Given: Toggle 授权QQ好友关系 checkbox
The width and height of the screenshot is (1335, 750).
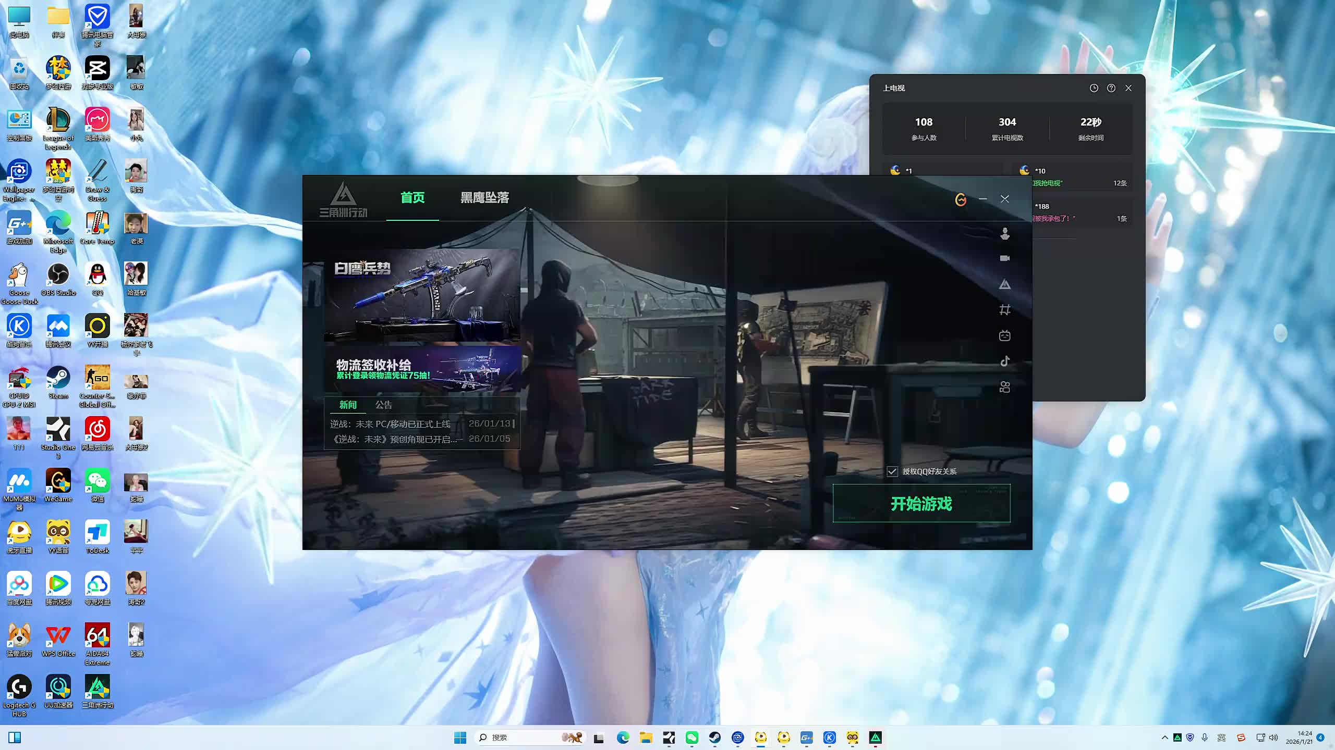Looking at the screenshot, I should click(x=892, y=471).
